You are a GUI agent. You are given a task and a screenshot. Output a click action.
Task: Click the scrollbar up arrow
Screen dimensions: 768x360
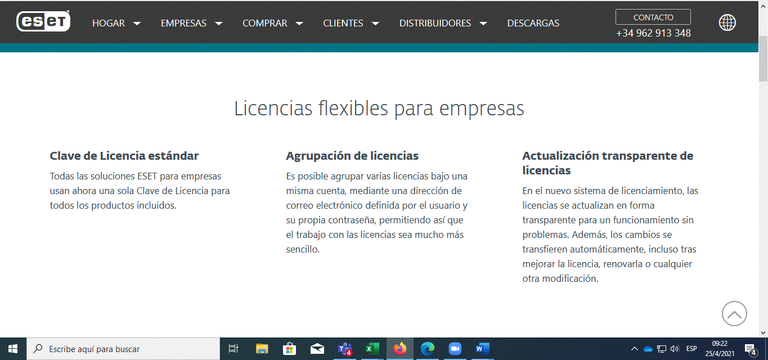(x=763, y=4)
